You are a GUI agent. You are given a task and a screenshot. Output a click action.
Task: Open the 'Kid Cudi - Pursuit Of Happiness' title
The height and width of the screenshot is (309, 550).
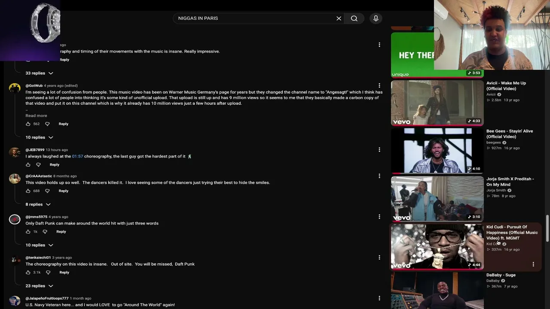click(x=512, y=233)
